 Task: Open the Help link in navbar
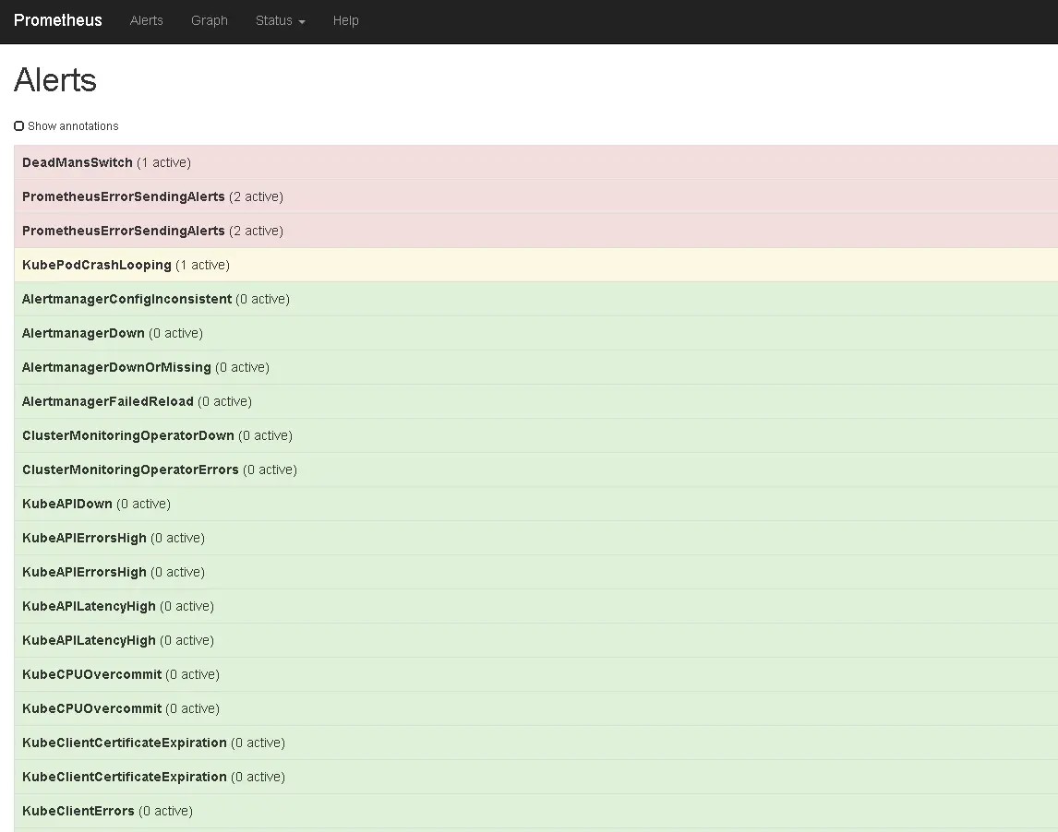pos(345,20)
